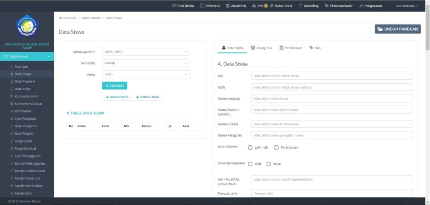The width and height of the screenshot is (430, 205).
Task: Click the Data Kelas sidebar icon
Action: [x=12, y=89]
